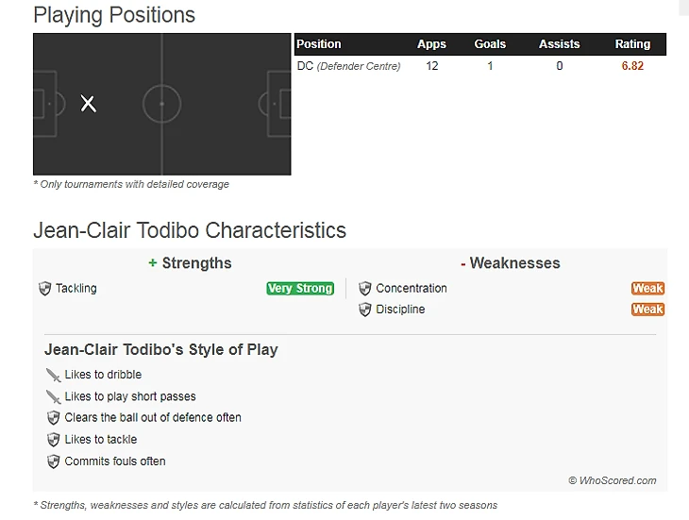Click the Weak badge for Concentration
Image resolution: width=689 pixels, height=520 pixels.
pyautogui.click(x=647, y=289)
